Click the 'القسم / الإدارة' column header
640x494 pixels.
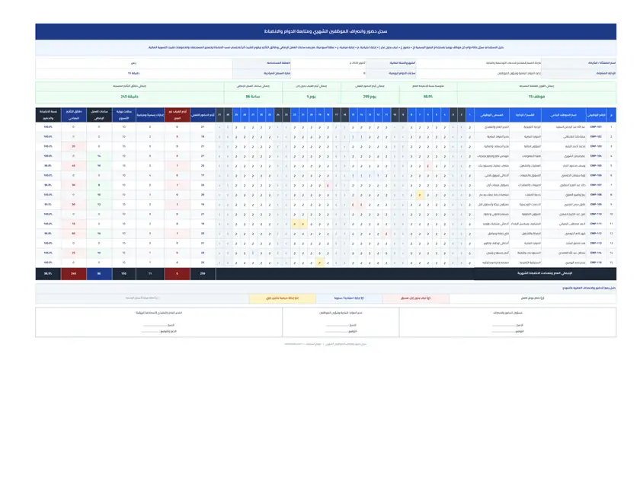(x=525, y=115)
